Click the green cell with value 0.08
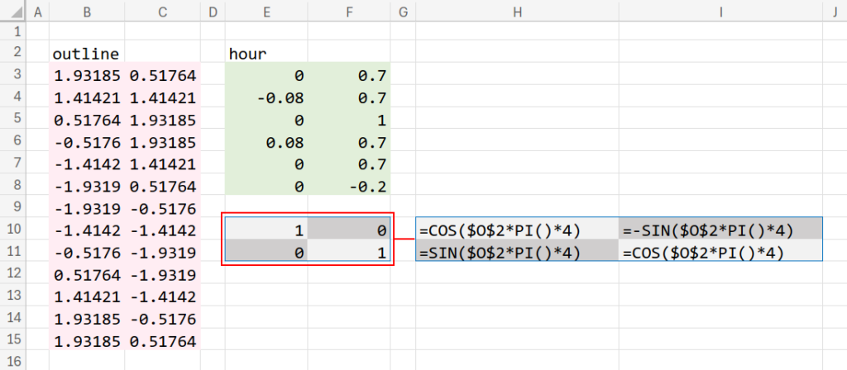 pyautogui.click(x=266, y=142)
